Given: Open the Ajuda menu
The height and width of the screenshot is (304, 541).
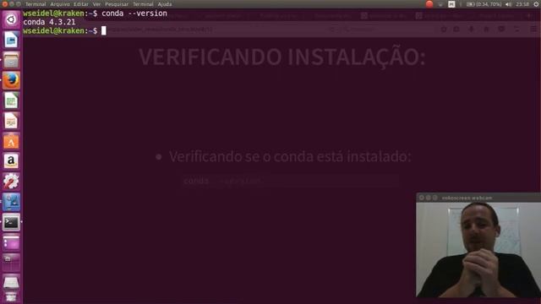Looking at the screenshot, I should click(x=165, y=4).
